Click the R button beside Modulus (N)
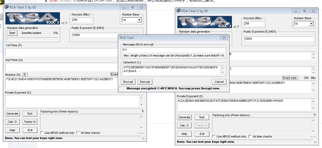322x148 pixels. click(25, 75)
